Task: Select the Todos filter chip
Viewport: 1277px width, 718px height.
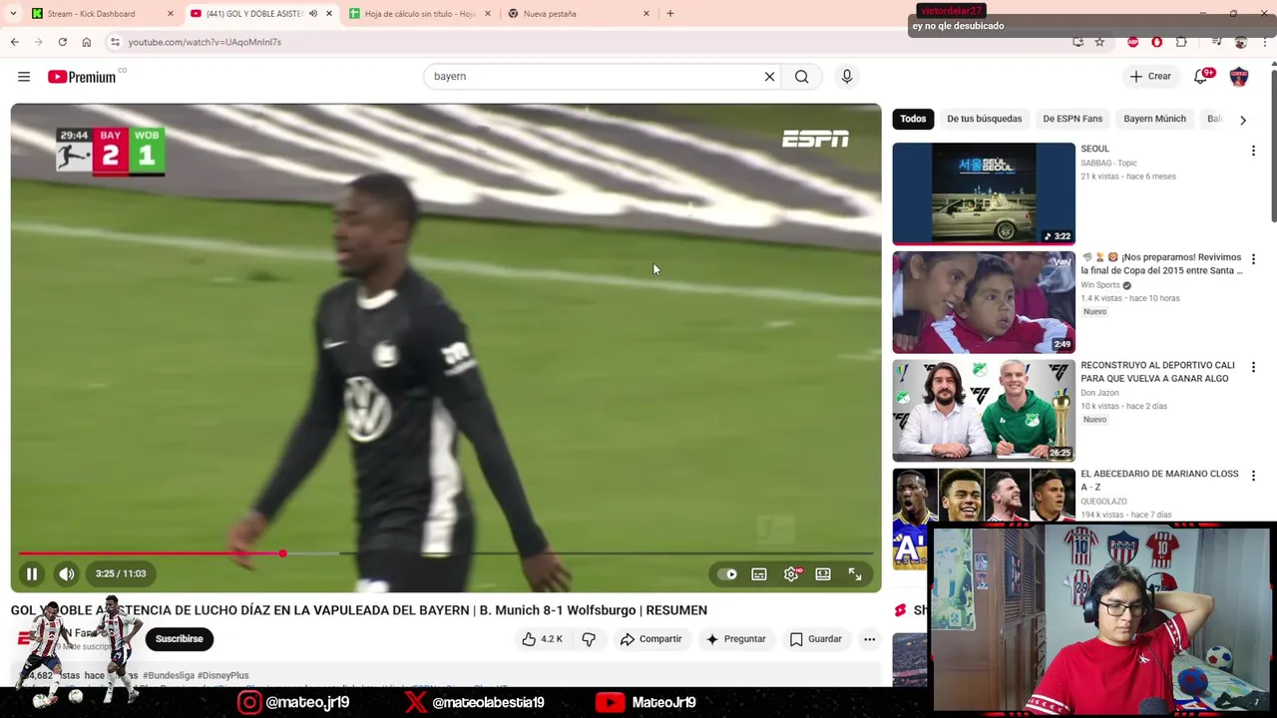Action: coord(913,119)
